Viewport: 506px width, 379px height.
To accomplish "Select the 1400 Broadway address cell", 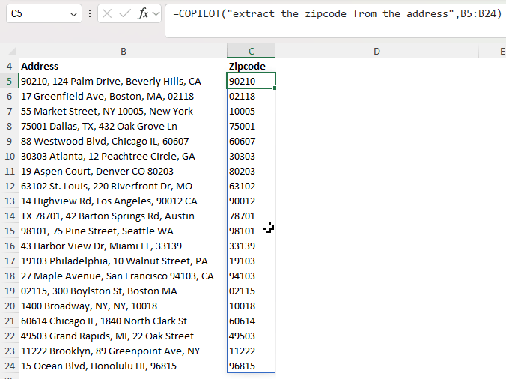I will coord(123,306).
